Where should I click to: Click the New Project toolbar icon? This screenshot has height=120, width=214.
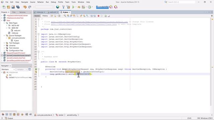coord(8,7)
